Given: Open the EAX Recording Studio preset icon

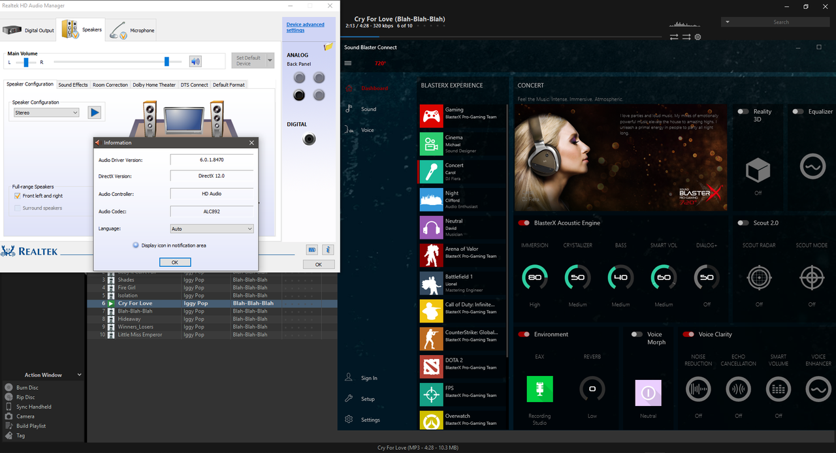Looking at the screenshot, I should coord(539,389).
